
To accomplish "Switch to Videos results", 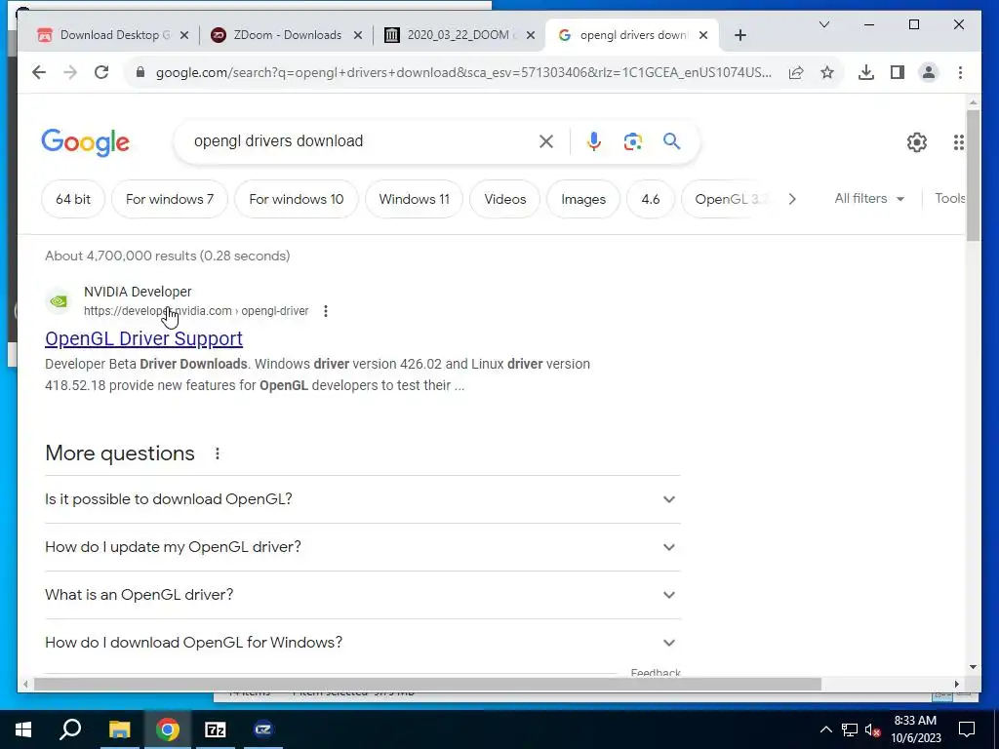I will click(505, 199).
